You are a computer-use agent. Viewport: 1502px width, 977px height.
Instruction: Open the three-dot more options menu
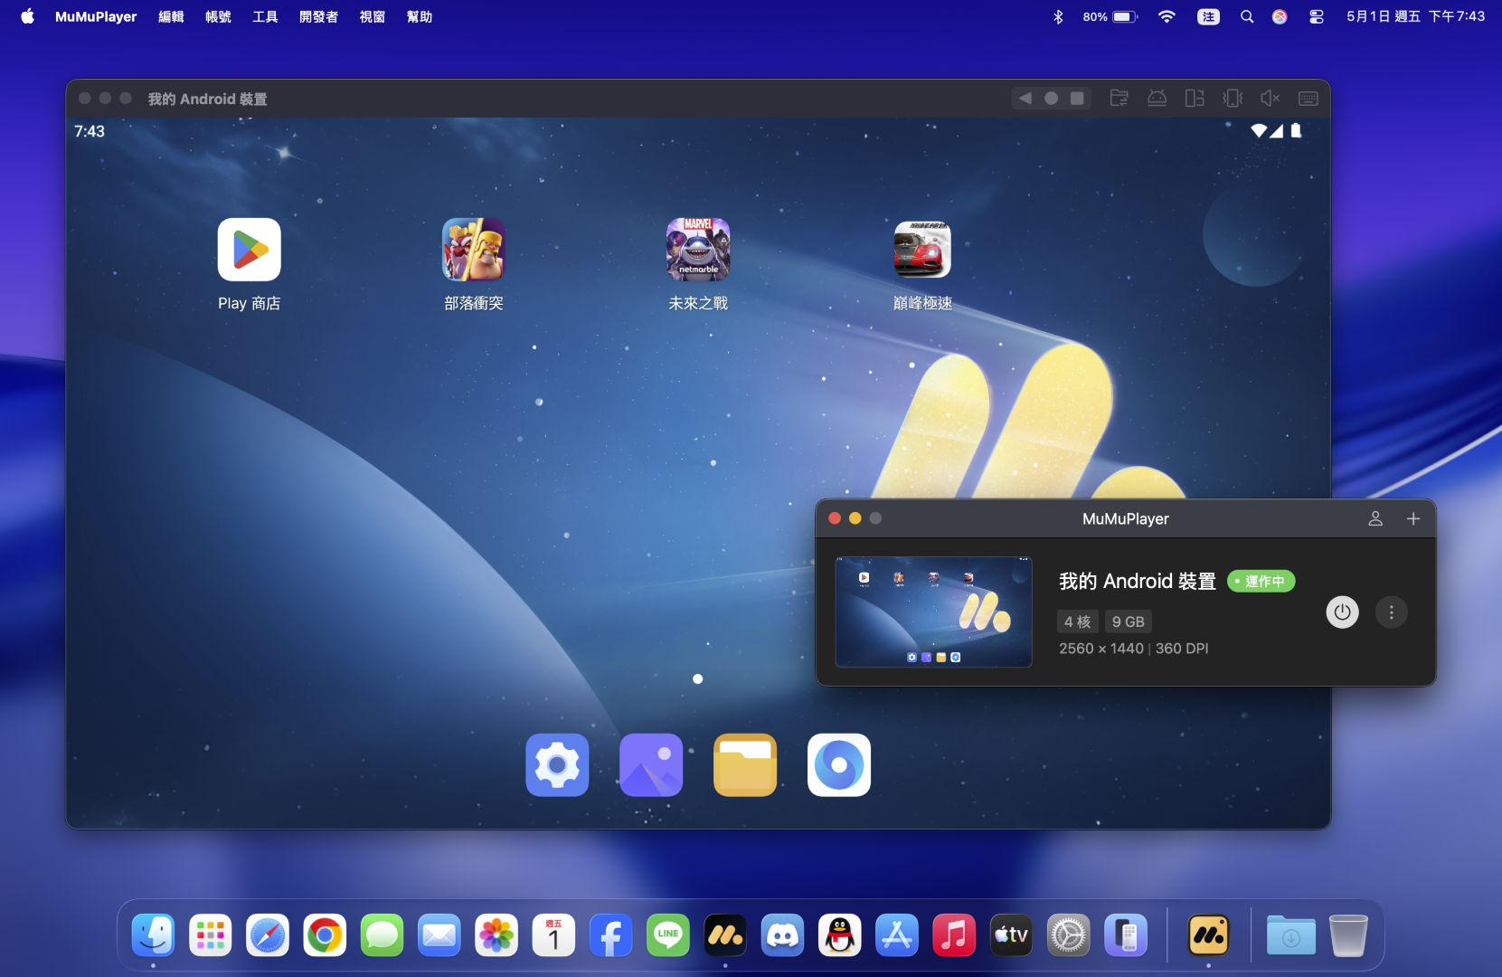point(1392,612)
